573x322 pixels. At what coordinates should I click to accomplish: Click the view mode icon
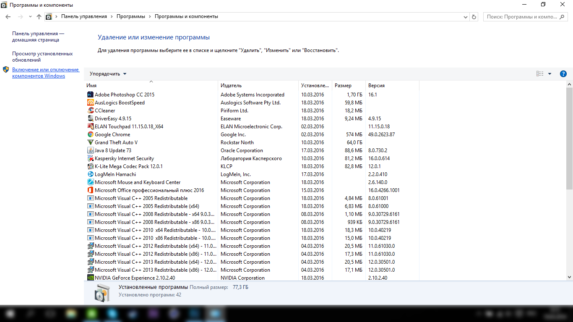pyautogui.click(x=540, y=74)
